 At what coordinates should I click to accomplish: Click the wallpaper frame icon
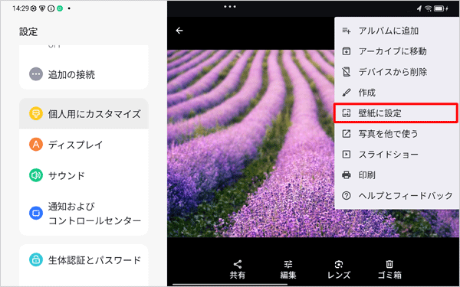coord(347,113)
